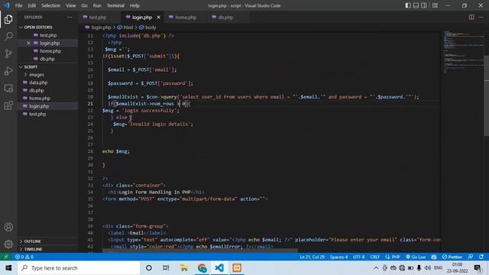This screenshot has width=489, height=275.
Task: Open db.php in SCRIPT folder
Action: pos(37,90)
